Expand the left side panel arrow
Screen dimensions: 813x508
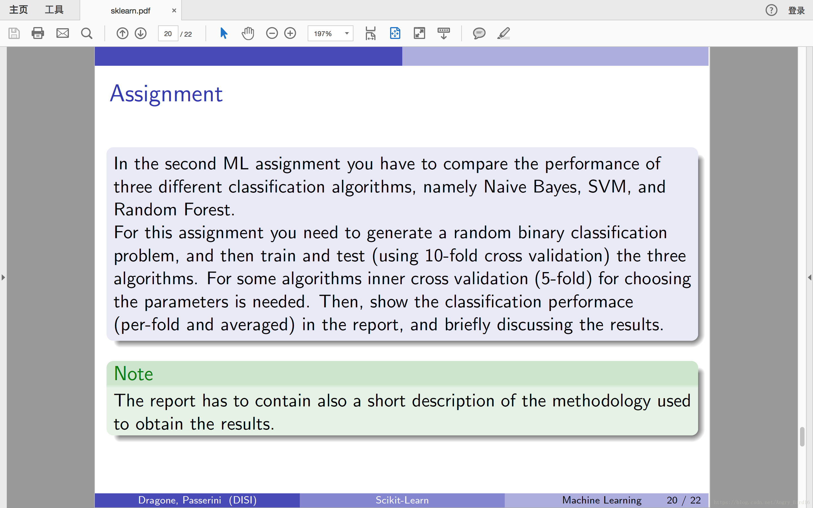coord(3,277)
